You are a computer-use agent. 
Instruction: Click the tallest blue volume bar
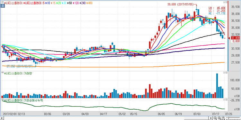[x=217, y=86]
